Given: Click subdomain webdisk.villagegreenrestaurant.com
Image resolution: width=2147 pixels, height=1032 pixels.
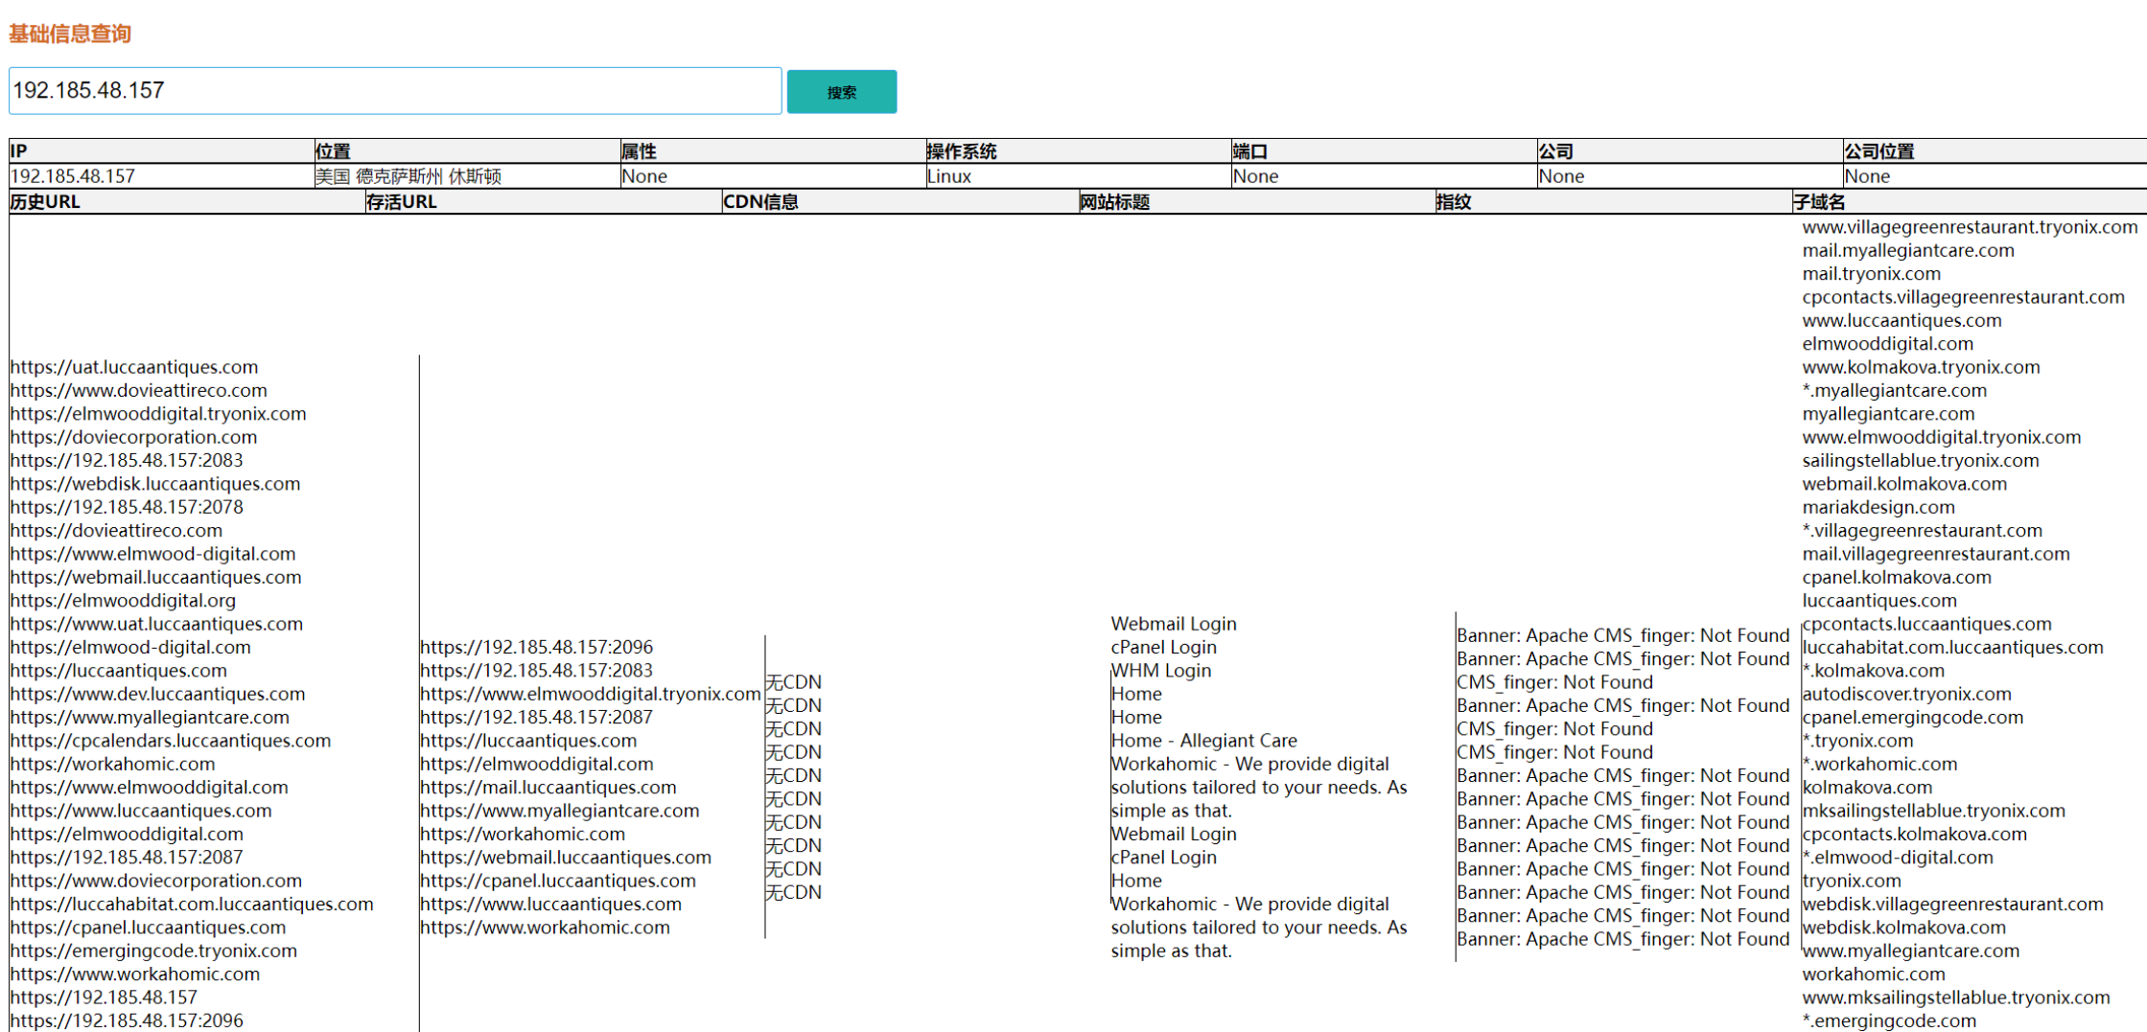Looking at the screenshot, I should [1953, 904].
